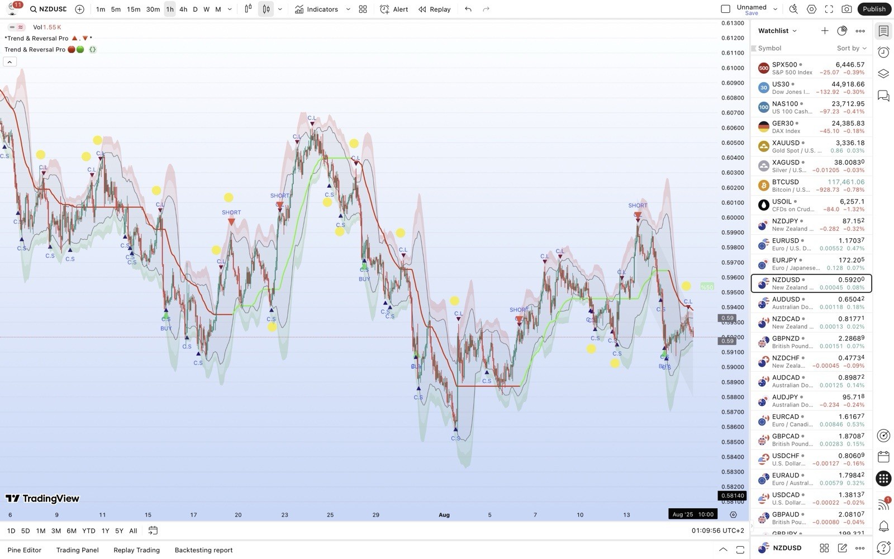Select XAUUSD gold in watchlist

pyautogui.click(x=811, y=146)
